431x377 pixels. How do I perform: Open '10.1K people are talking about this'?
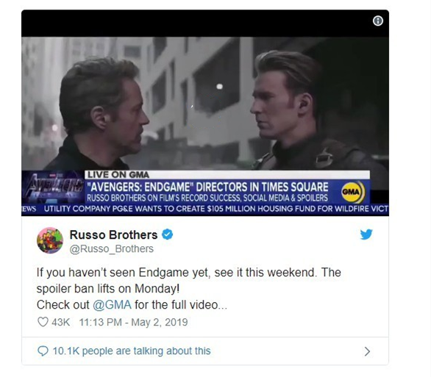click(132, 351)
